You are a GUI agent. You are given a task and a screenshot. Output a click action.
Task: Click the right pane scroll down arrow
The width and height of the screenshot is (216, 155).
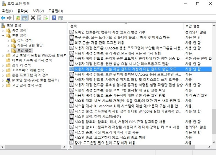pyautogui.click(x=214, y=142)
